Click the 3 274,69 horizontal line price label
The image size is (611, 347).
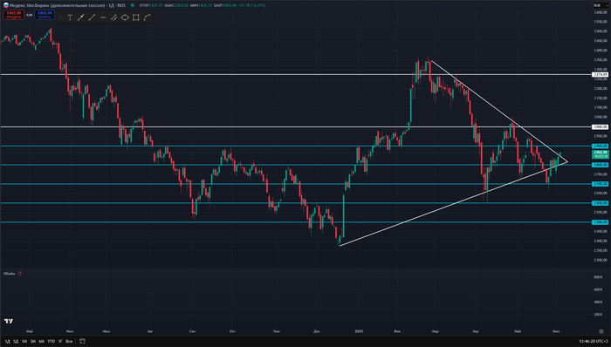click(x=600, y=74)
